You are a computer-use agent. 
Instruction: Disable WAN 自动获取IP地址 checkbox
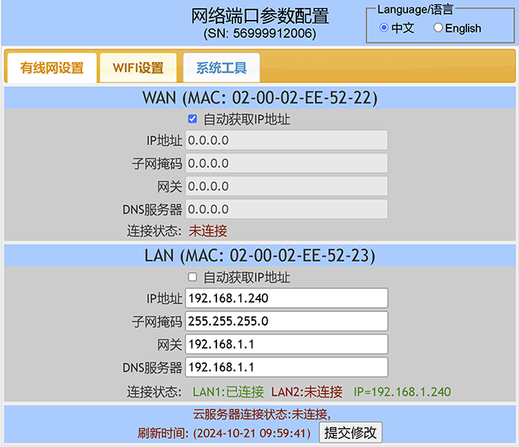pyautogui.click(x=192, y=120)
